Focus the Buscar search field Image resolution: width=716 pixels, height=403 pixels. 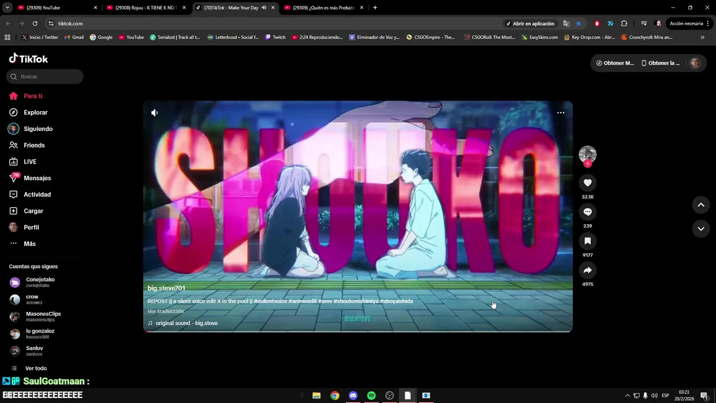(45, 77)
